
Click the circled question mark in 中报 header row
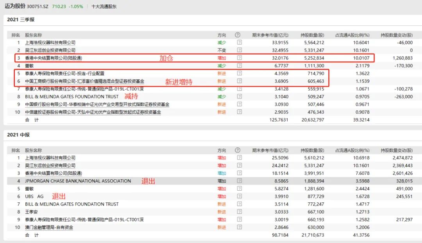coord(238,150)
